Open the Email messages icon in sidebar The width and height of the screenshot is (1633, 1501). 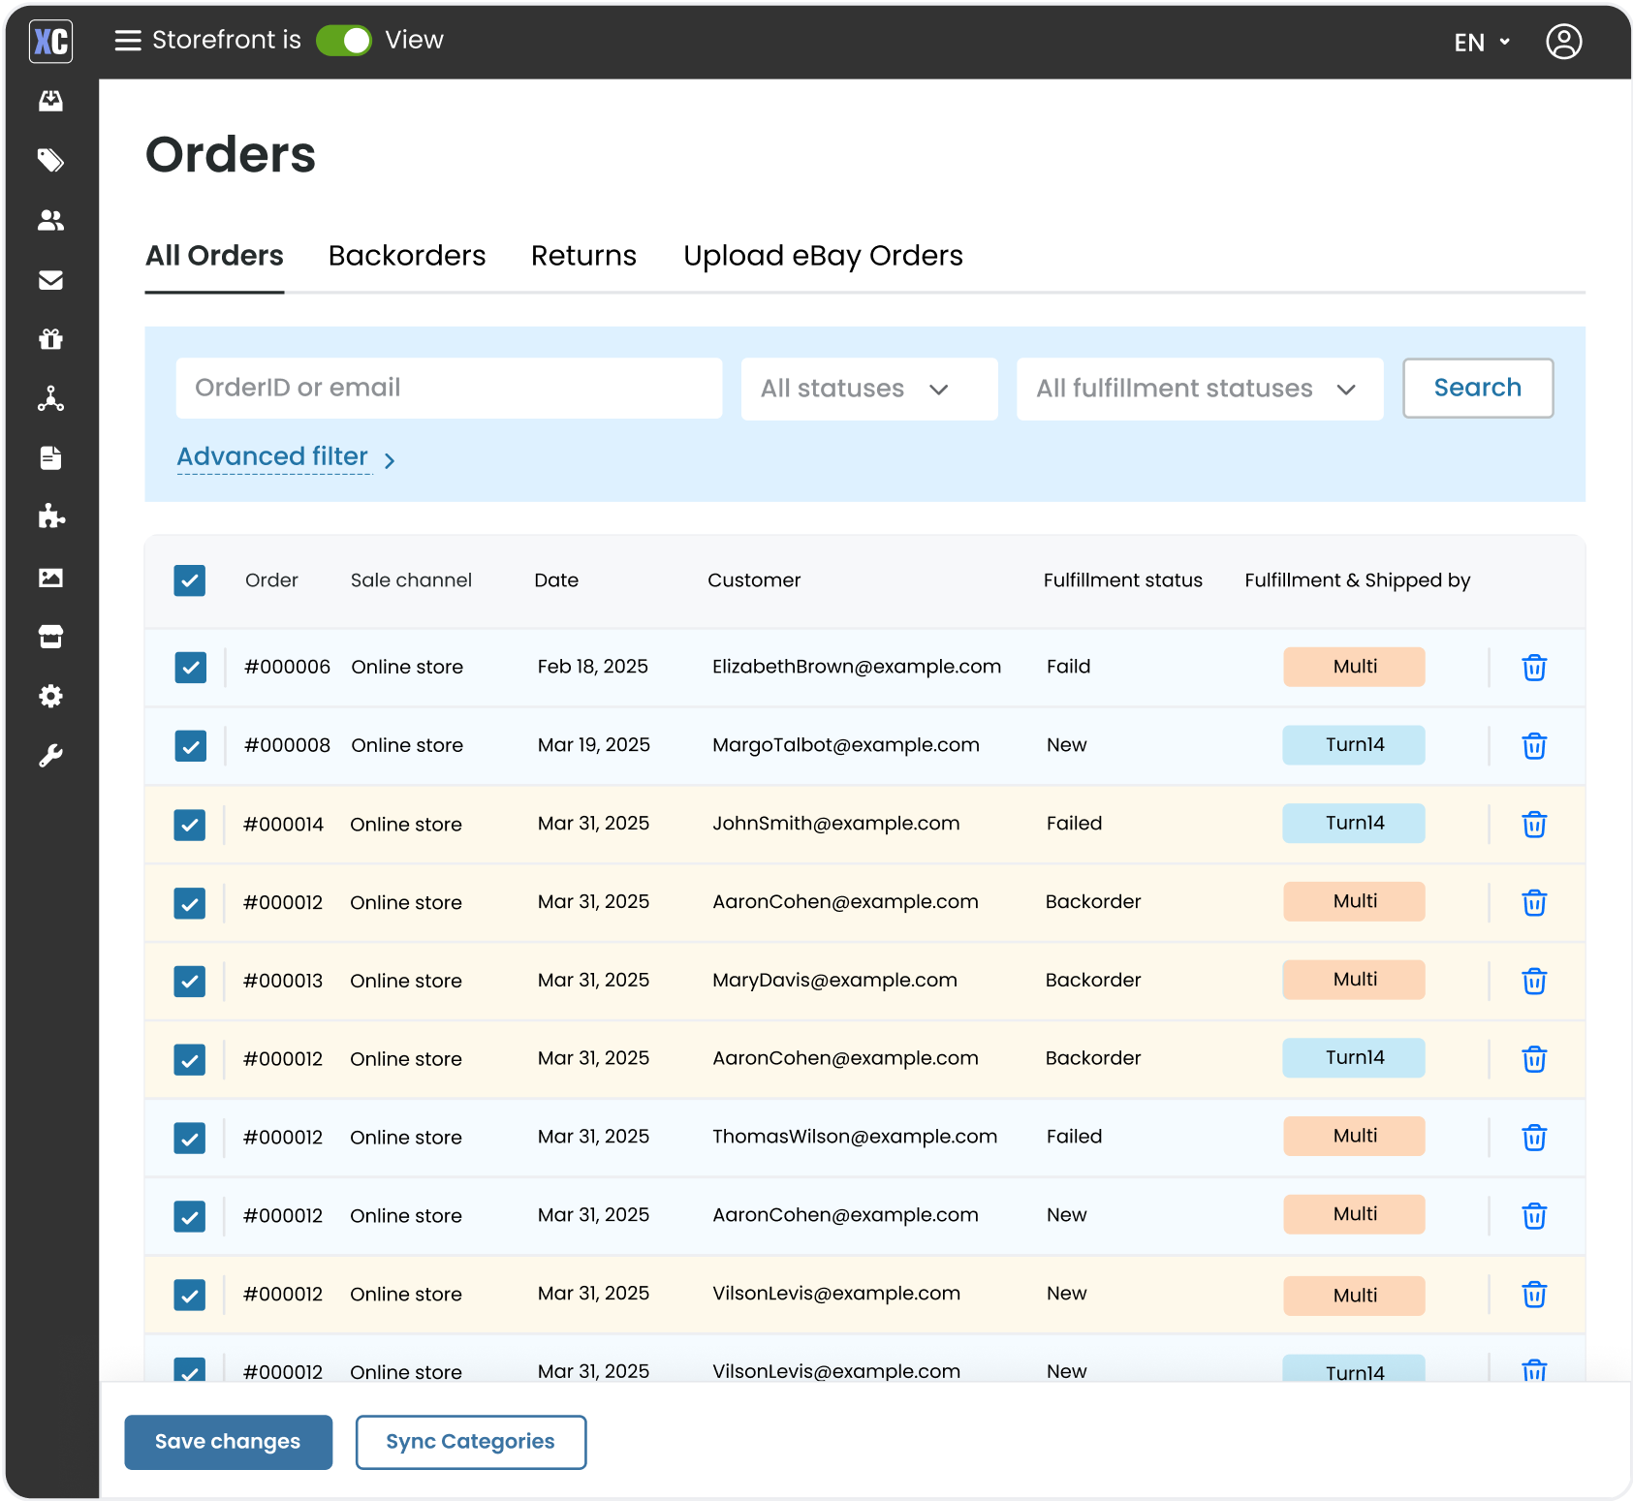click(51, 280)
